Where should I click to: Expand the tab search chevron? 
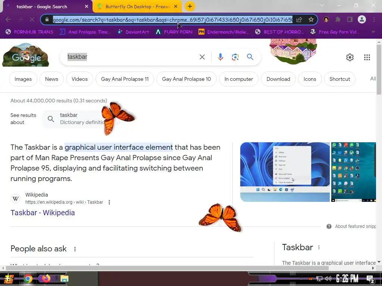(322, 5)
